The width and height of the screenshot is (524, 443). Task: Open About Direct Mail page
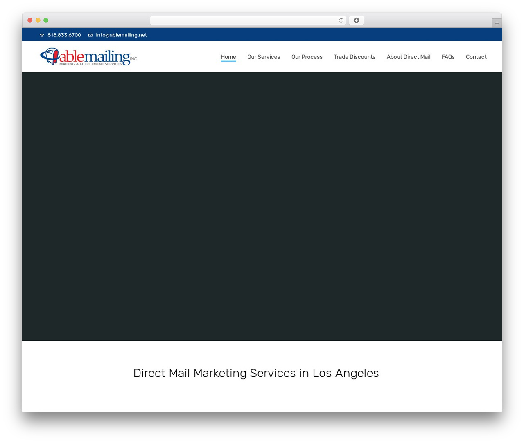click(409, 57)
